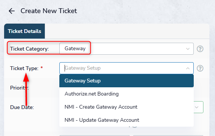The height and width of the screenshot is (136, 215).
Task: Open help icon beside Ticket Type
Action: tap(200, 68)
